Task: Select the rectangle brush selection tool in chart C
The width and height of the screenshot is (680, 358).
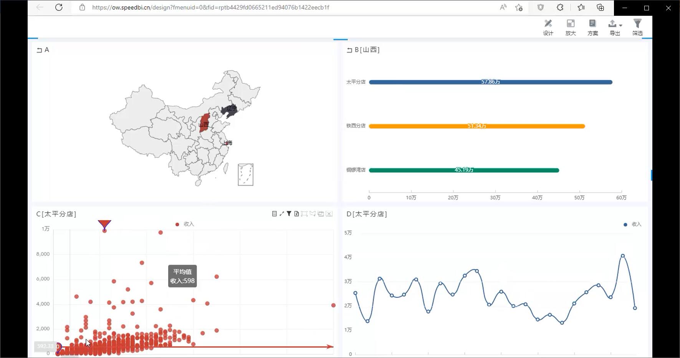Action: (x=304, y=214)
